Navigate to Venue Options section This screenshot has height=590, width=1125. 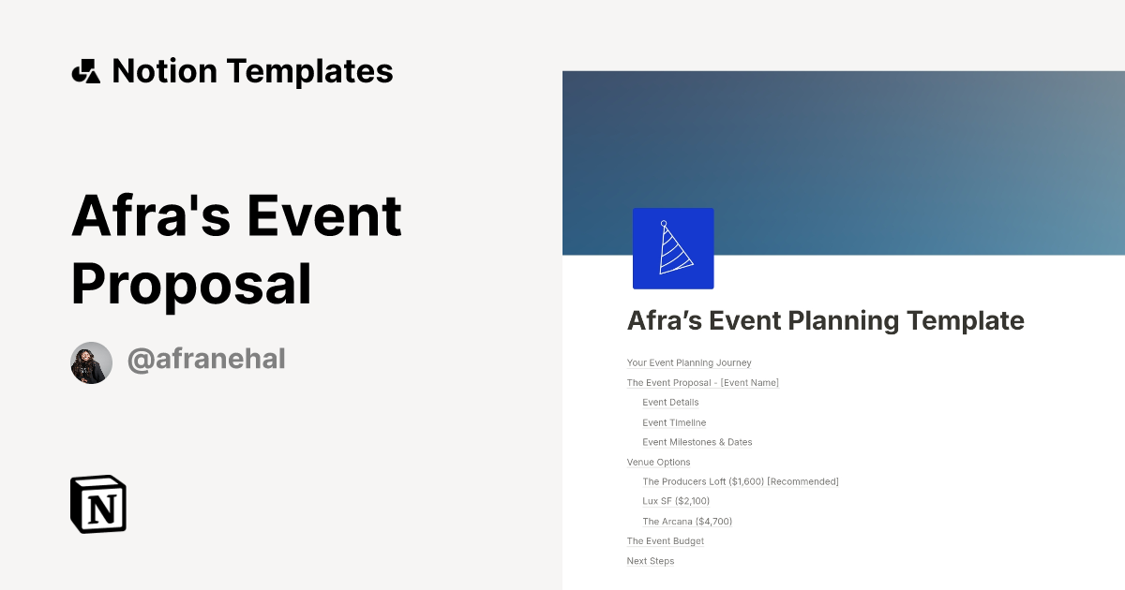tap(658, 463)
